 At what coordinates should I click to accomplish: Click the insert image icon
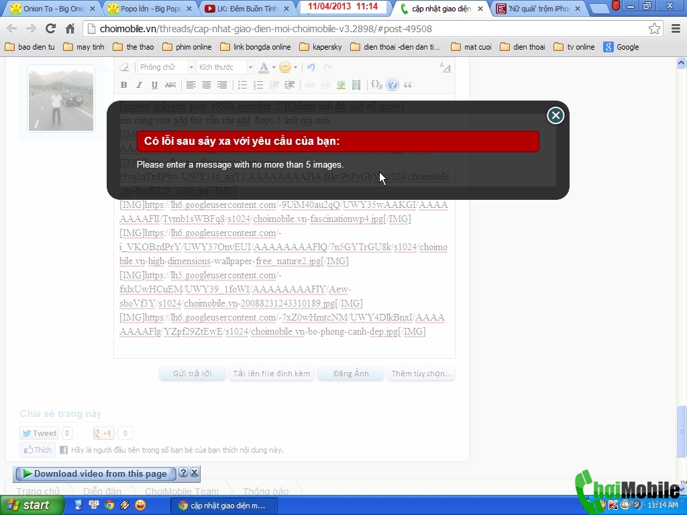click(341, 85)
